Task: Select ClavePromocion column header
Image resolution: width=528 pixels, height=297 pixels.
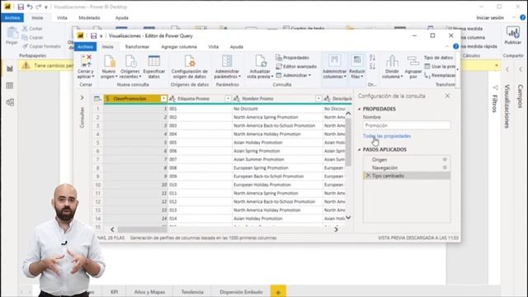Action: [x=135, y=99]
